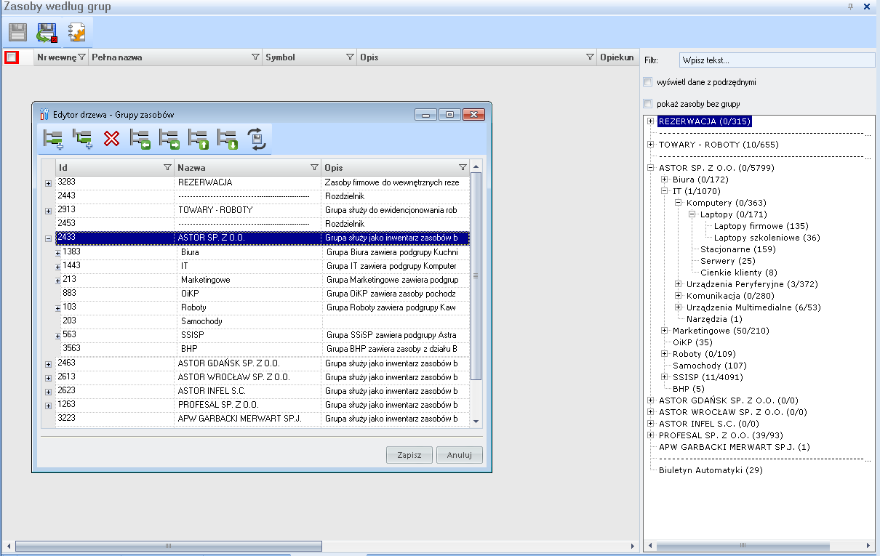Screen dimensions: 880x556
Task: Select Laptopy firmowe (135) in tree
Action: (761, 226)
